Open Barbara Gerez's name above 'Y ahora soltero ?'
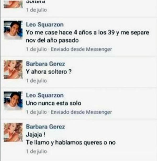The width and height of the screenshot is (157, 161). (x=46, y=64)
